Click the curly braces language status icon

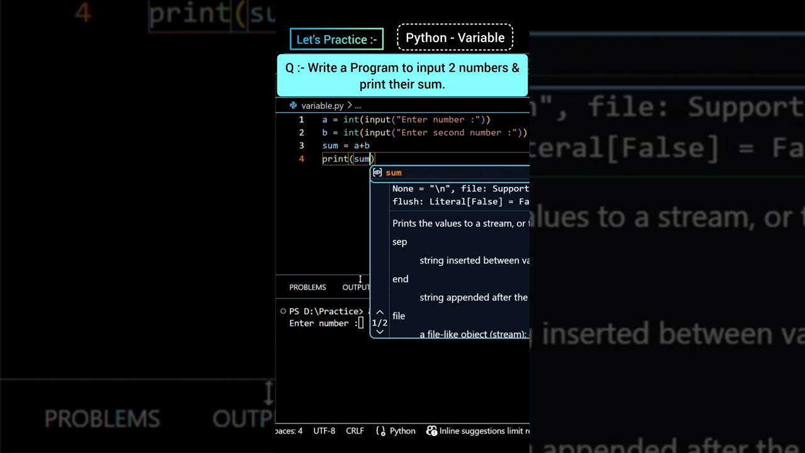tap(380, 431)
